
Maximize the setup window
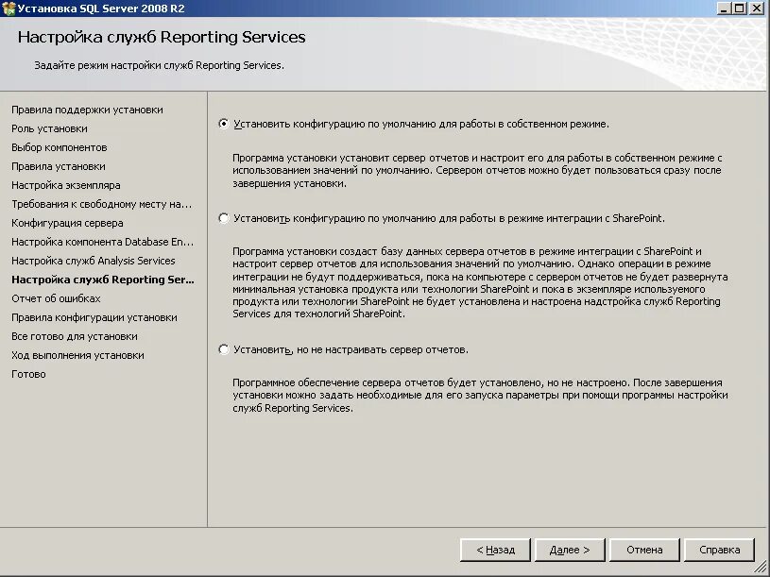[x=740, y=8]
